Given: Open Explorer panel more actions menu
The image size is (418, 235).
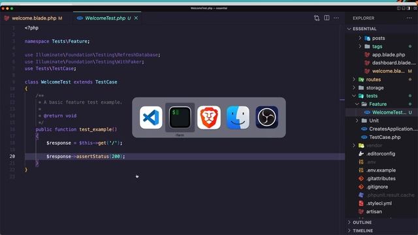Looking at the screenshot, I should pos(410,18).
